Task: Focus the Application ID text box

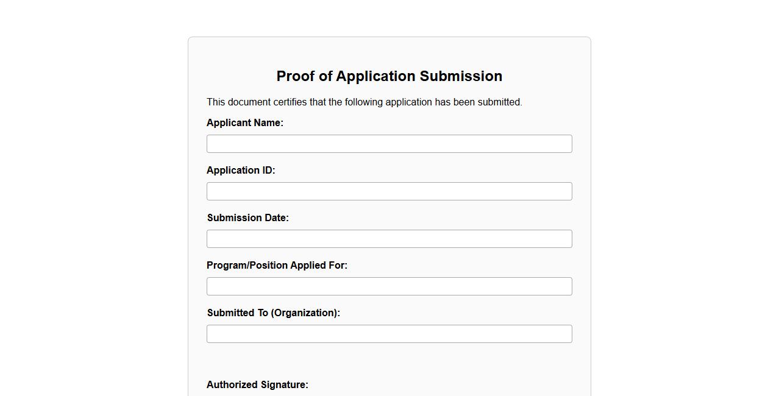Action: click(389, 191)
